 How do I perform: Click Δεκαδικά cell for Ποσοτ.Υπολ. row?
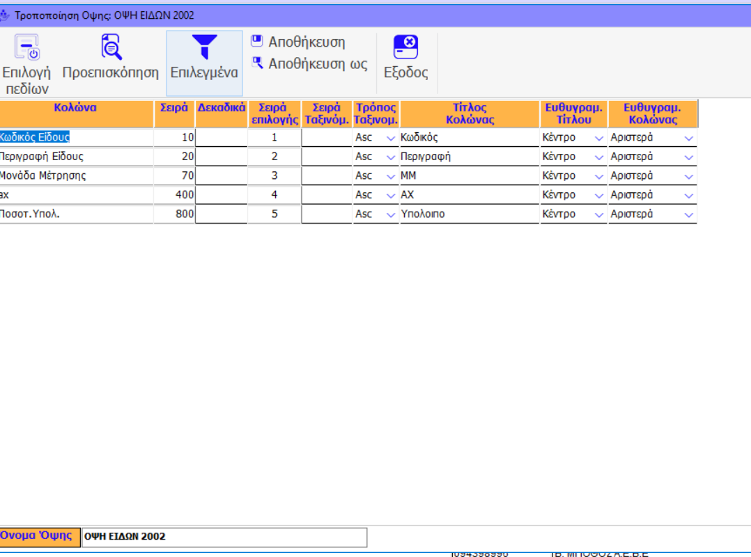click(x=221, y=214)
